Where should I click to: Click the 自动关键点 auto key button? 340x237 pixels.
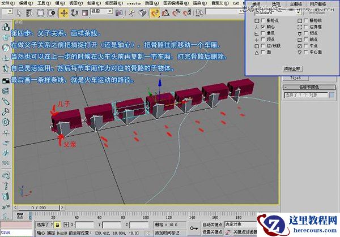coord(212,225)
